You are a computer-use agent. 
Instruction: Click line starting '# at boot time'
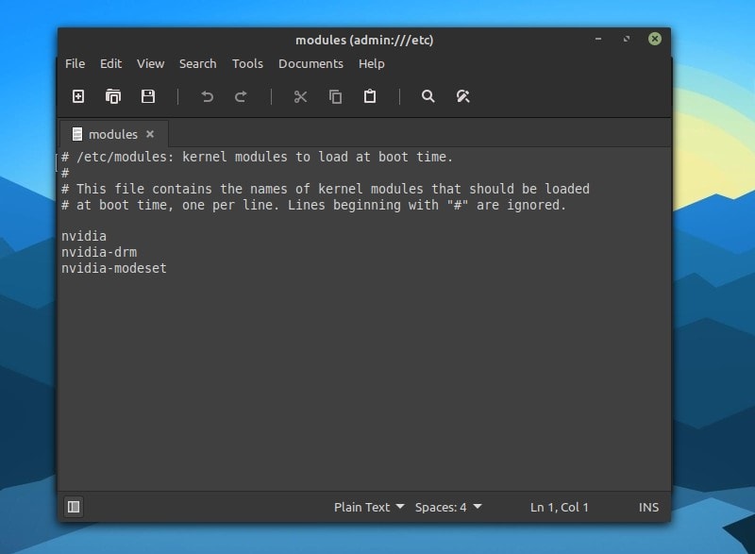click(313, 205)
